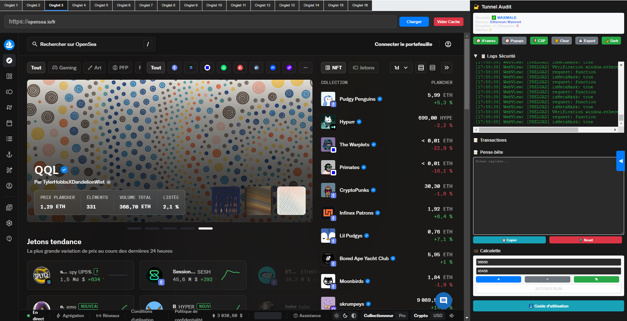
Task: Expand additional chains via the ellipsis button
Action: coord(306,68)
